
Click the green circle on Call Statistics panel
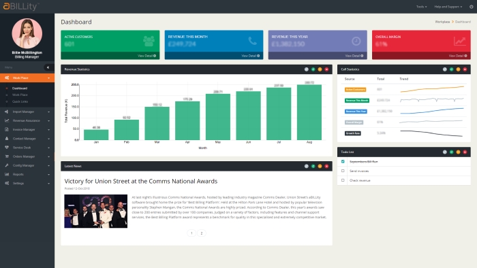coord(451,69)
